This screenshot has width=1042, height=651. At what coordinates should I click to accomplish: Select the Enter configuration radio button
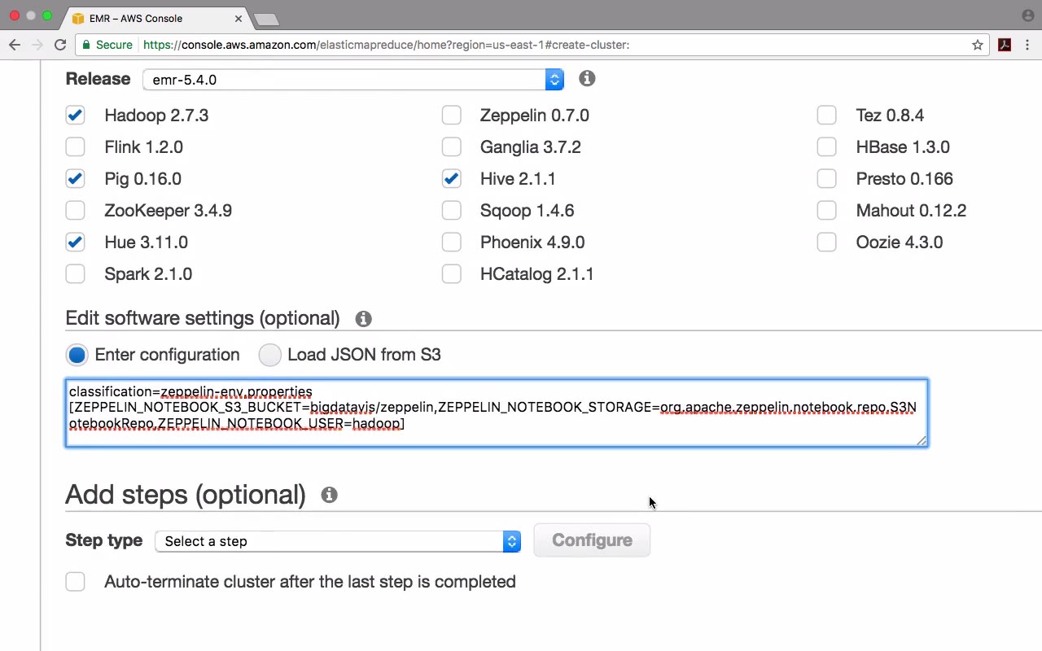[x=77, y=355]
